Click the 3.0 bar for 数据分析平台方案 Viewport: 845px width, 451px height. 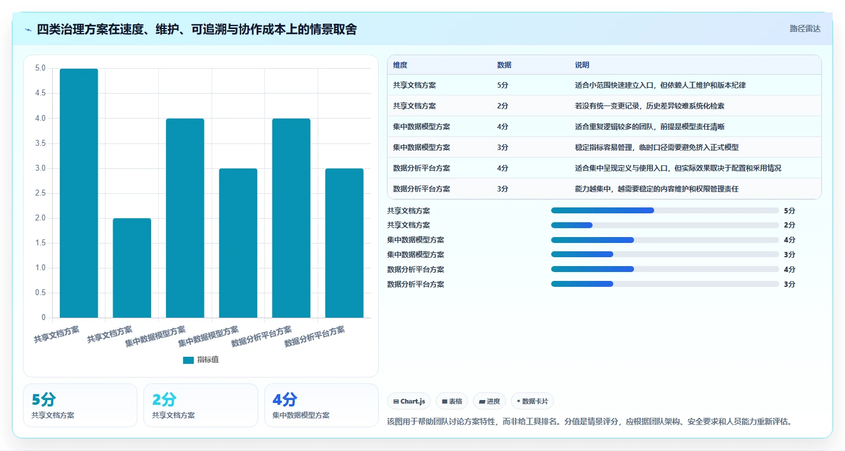click(x=344, y=243)
